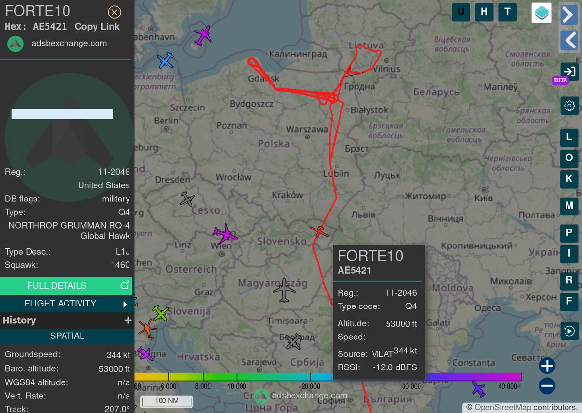Toggle the R map option button
The image size is (582, 413).
pos(569,280)
